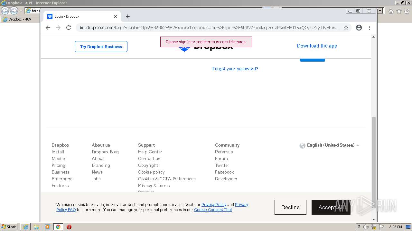Image resolution: width=412 pixels, height=231 pixels.
Task: Accept all cookies
Action: (331, 207)
